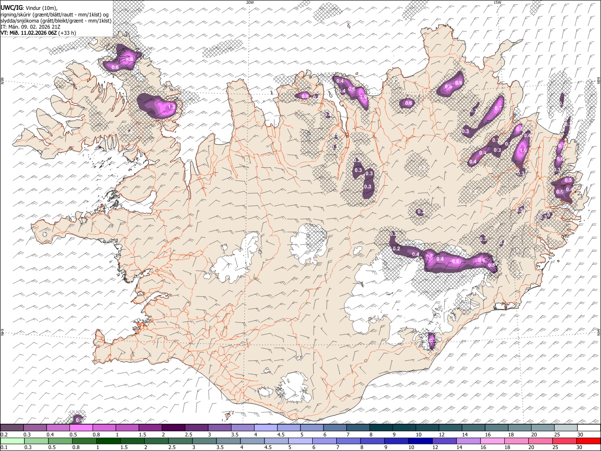The height and width of the screenshot is (451, 601).
Task: Click the 'slydda/snjókoma (grátt/bleikt/grænt - mm/1klst)' line
Action: (x=56, y=21)
